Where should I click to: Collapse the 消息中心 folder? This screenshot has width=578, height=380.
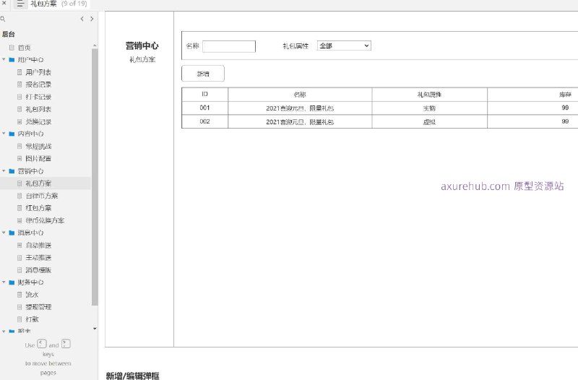4,233
